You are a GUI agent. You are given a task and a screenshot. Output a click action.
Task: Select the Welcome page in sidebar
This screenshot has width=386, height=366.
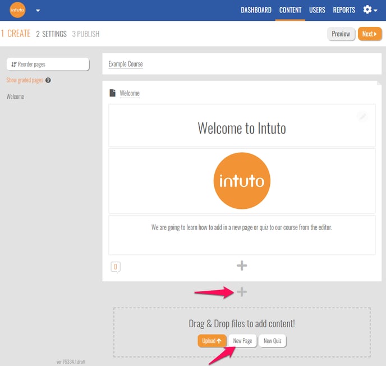tap(15, 97)
